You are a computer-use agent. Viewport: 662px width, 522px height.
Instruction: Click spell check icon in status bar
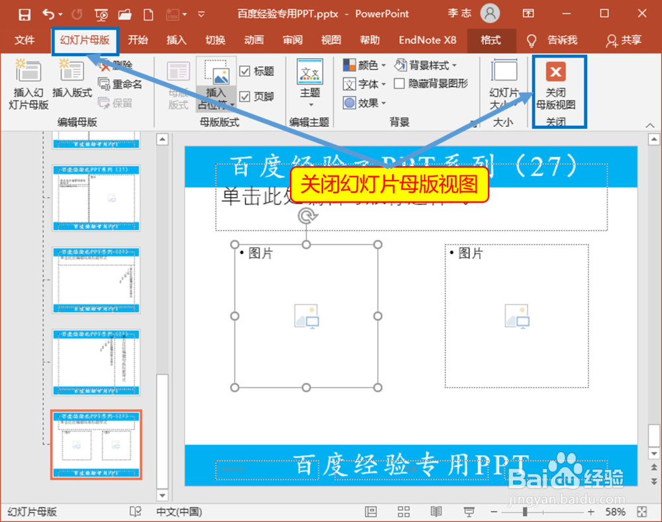coord(136,512)
